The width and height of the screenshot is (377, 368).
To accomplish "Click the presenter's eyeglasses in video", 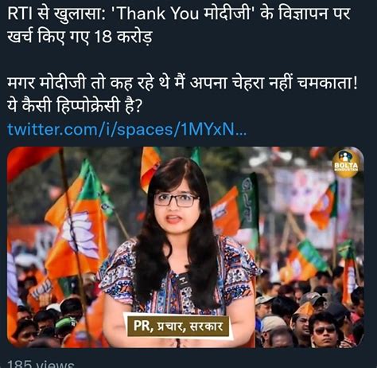I will click(x=176, y=201).
